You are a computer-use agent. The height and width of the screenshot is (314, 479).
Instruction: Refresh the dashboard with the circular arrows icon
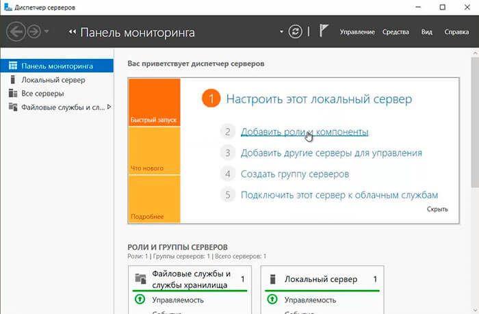click(295, 31)
